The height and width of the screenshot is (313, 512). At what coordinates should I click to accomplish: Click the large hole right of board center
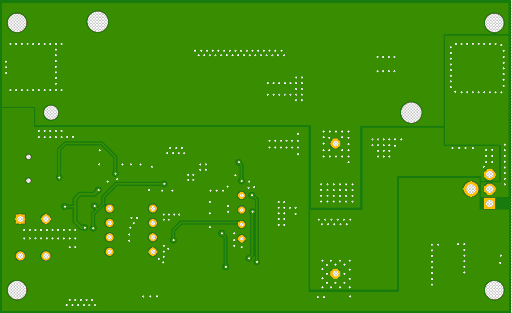(x=411, y=113)
